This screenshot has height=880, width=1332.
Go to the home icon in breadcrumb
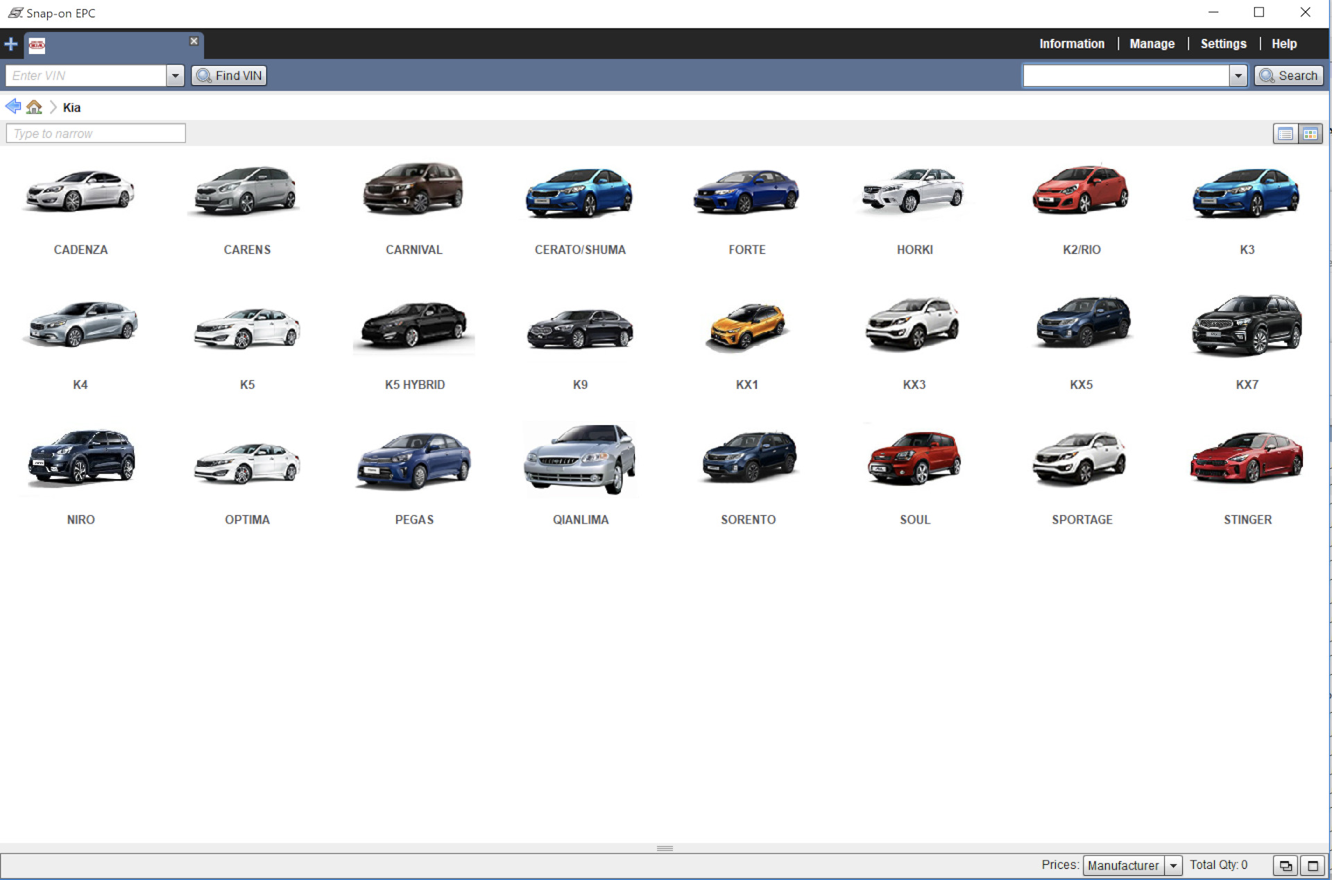[x=34, y=107]
